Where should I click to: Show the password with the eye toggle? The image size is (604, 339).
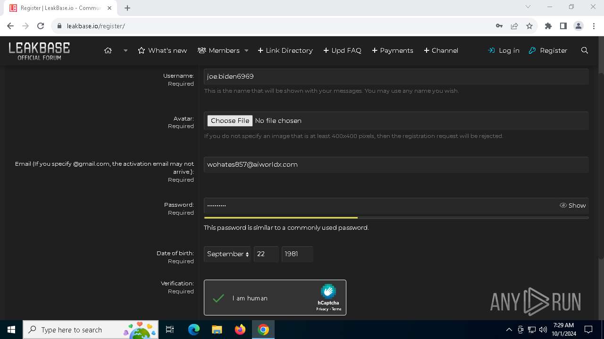[x=572, y=205]
